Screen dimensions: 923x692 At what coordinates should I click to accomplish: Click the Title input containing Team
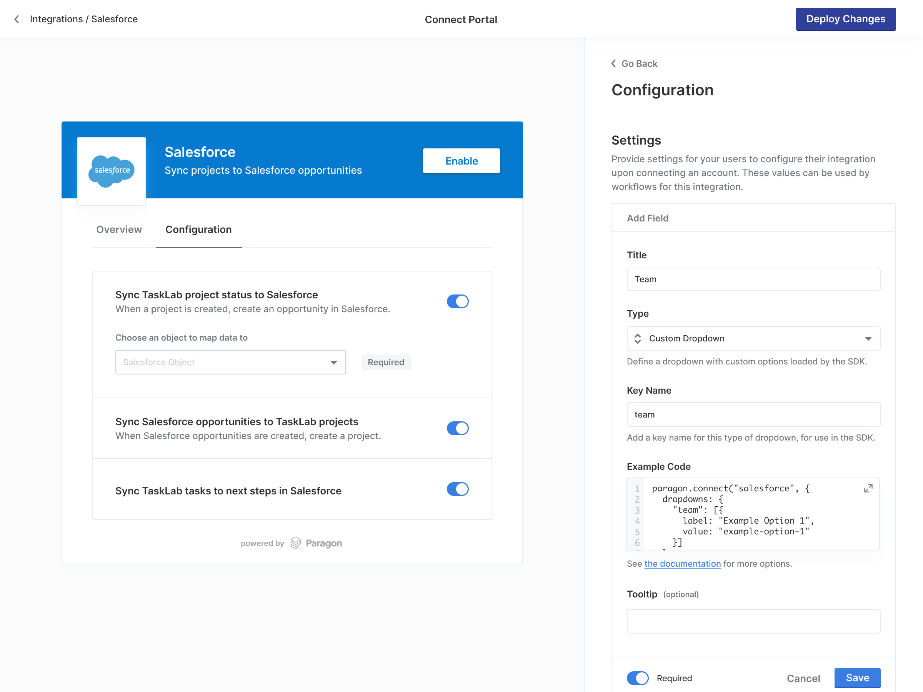[x=753, y=279]
